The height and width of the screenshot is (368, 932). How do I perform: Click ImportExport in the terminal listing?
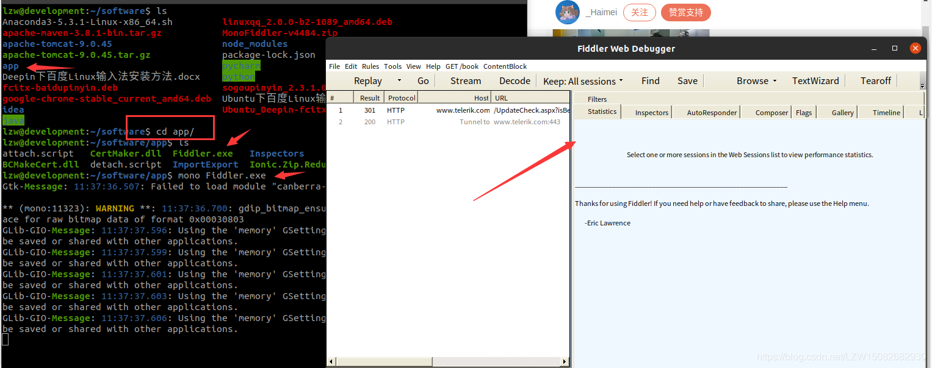point(206,165)
